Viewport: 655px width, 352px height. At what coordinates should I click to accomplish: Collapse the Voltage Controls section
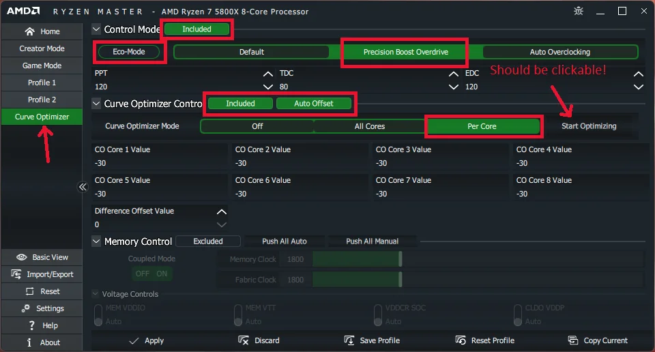(96, 294)
